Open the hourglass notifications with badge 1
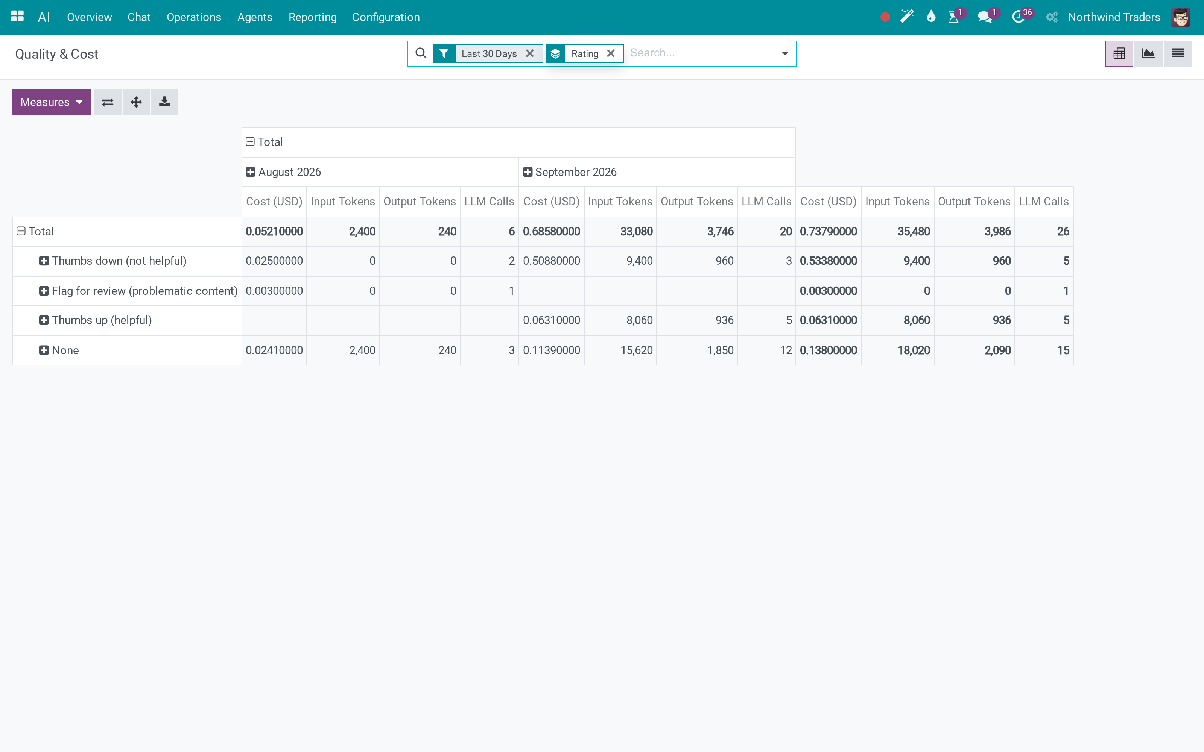1204x752 pixels. click(x=953, y=17)
